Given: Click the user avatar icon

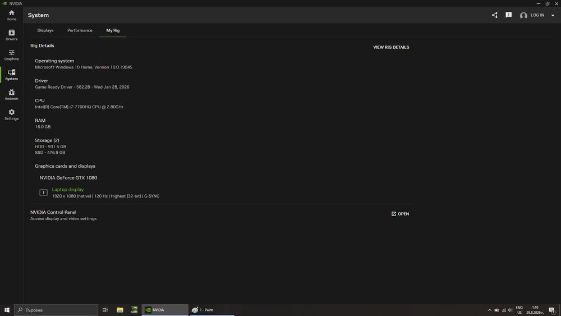Looking at the screenshot, I should (523, 15).
